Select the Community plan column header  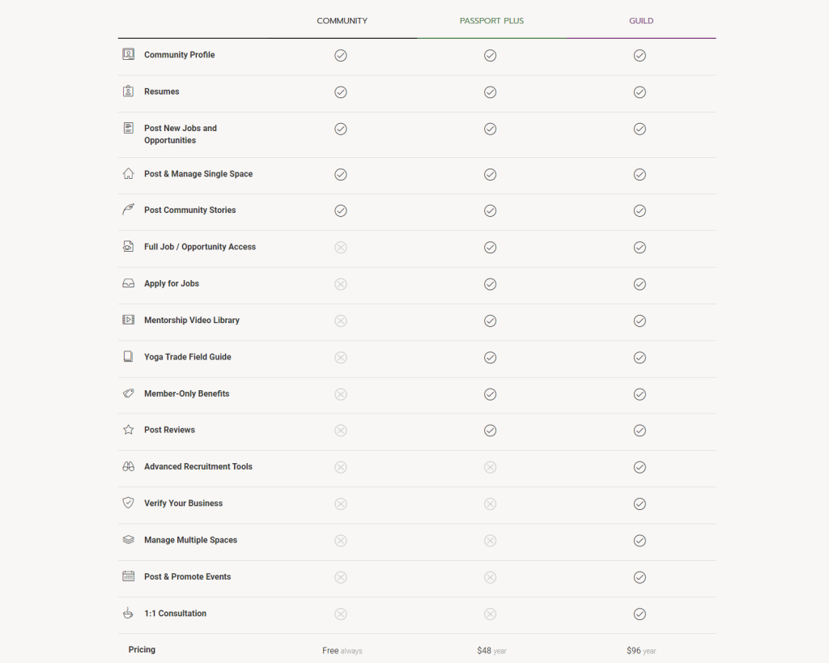click(x=342, y=21)
